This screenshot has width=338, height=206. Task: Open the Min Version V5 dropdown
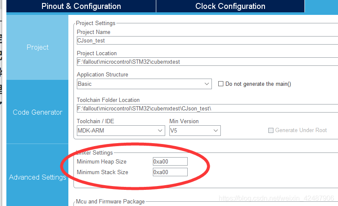[x=195, y=131]
